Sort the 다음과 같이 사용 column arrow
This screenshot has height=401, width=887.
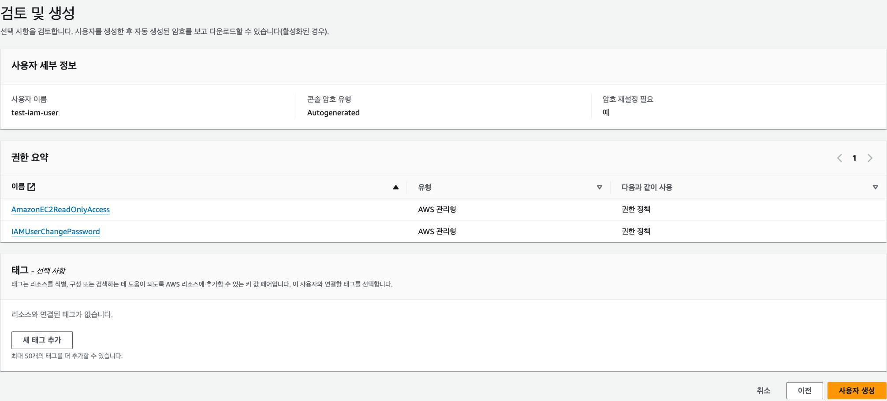[876, 187]
